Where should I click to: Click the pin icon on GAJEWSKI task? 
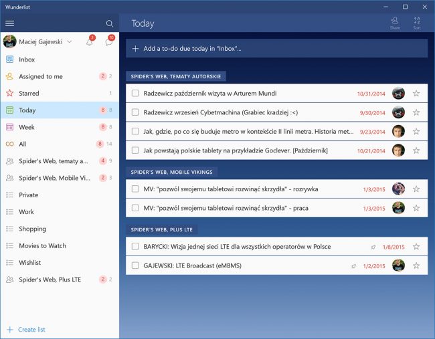(x=354, y=266)
